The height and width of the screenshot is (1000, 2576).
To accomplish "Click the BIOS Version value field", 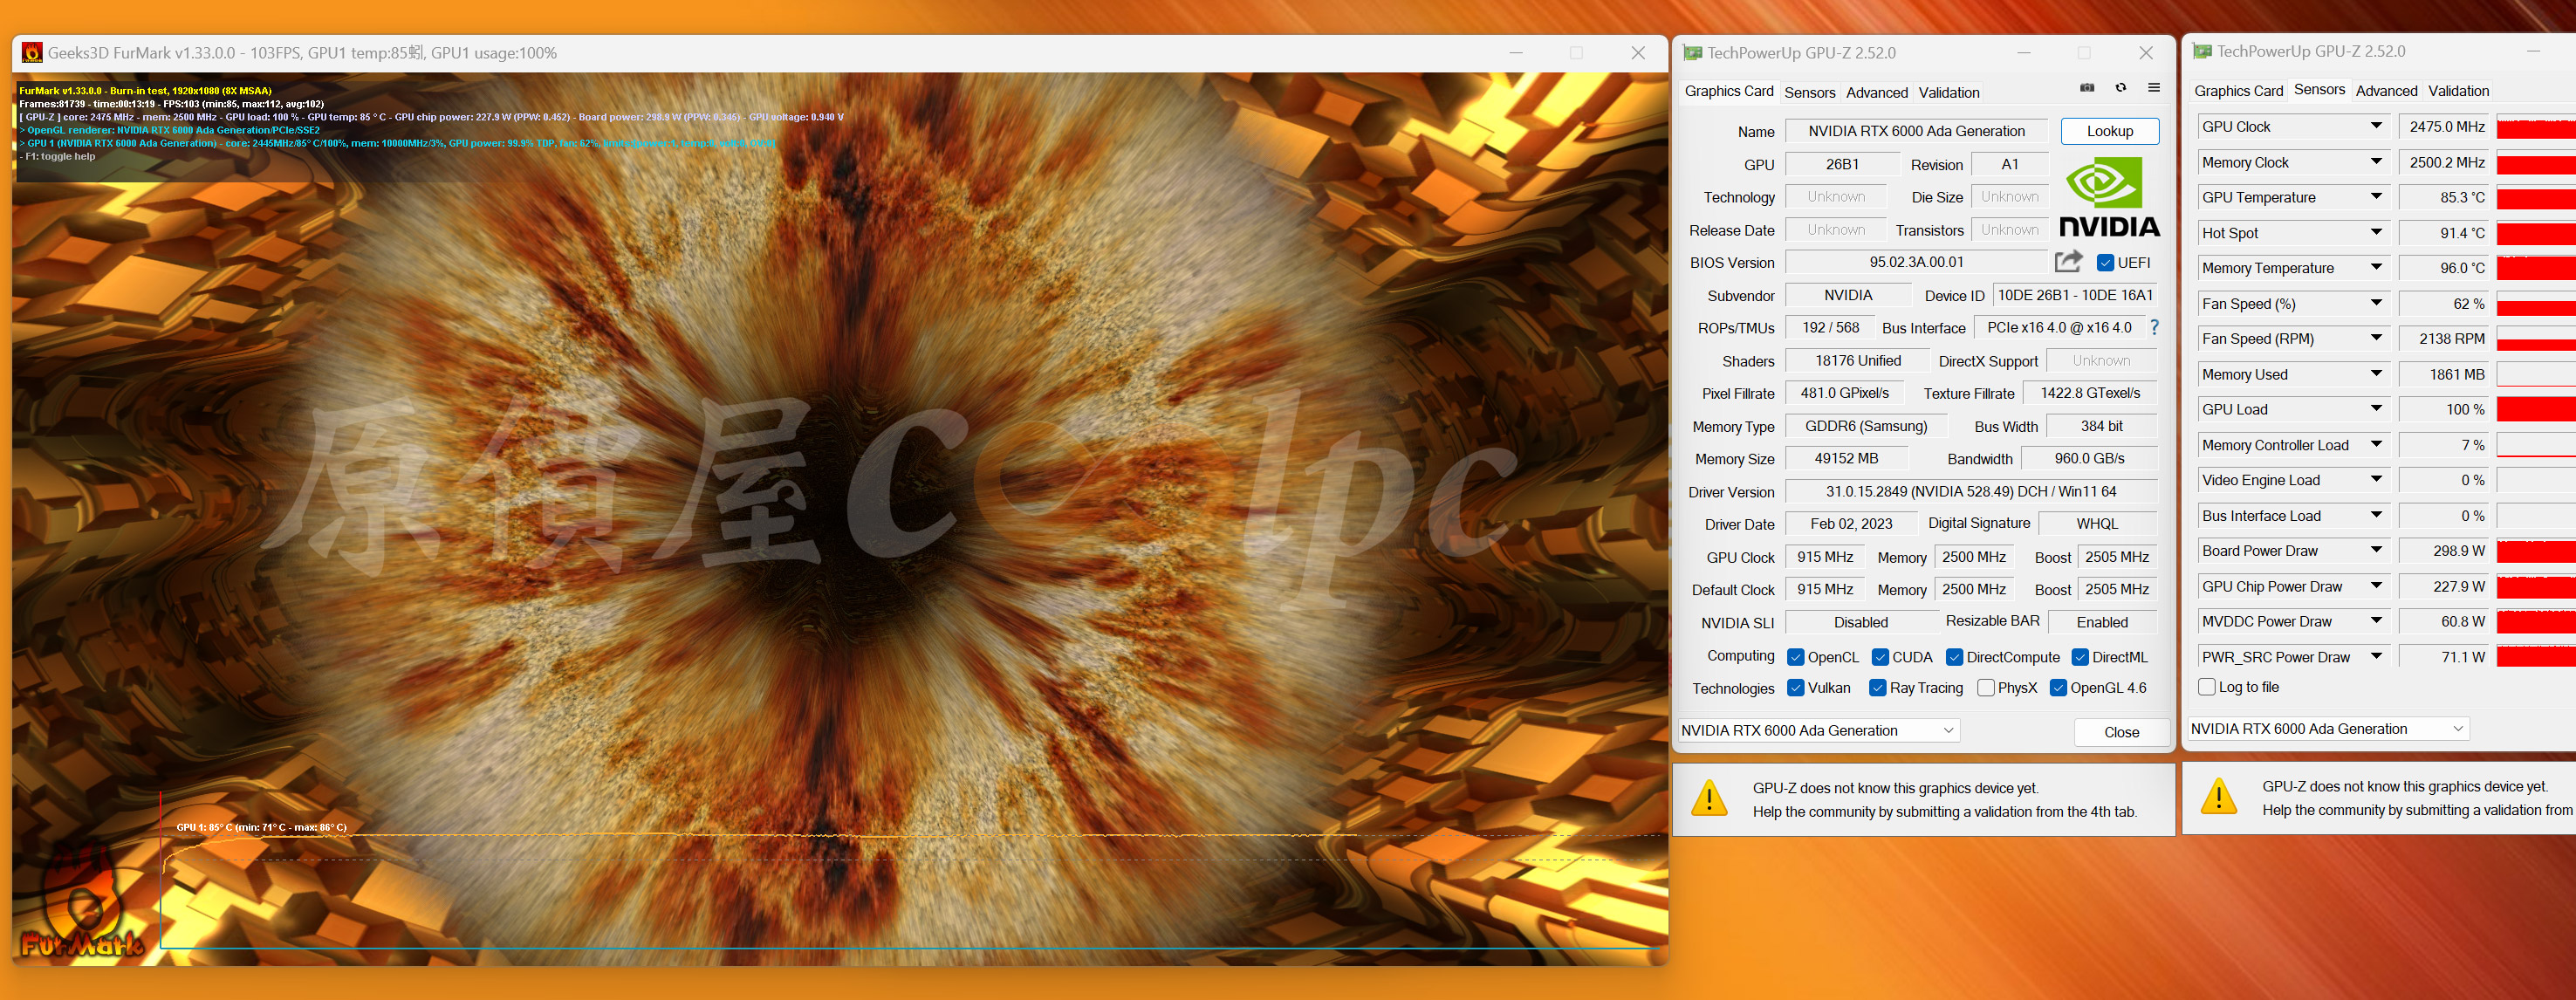I will [1916, 262].
